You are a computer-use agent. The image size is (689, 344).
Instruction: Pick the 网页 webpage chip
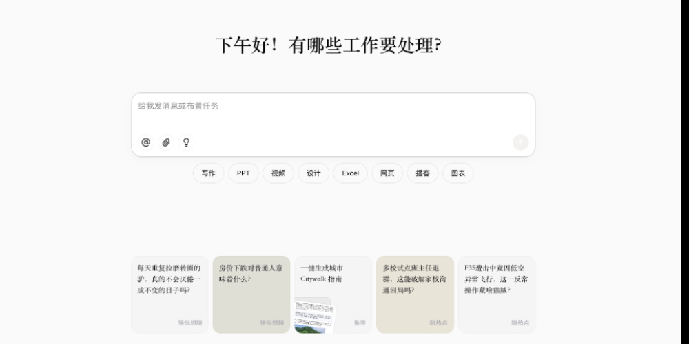pyautogui.click(x=387, y=173)
